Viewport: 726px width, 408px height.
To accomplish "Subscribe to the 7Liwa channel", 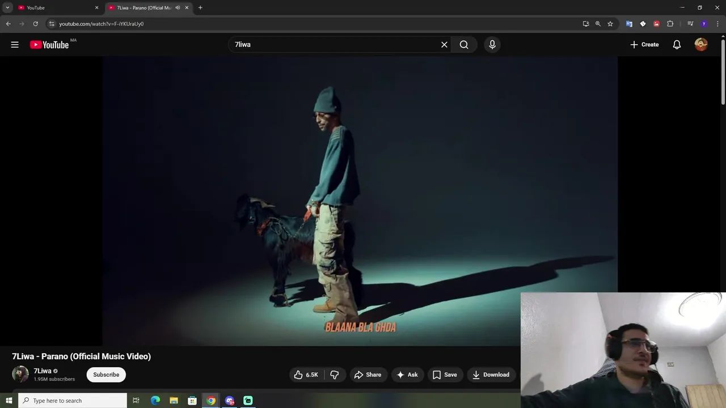I will 106,375.
